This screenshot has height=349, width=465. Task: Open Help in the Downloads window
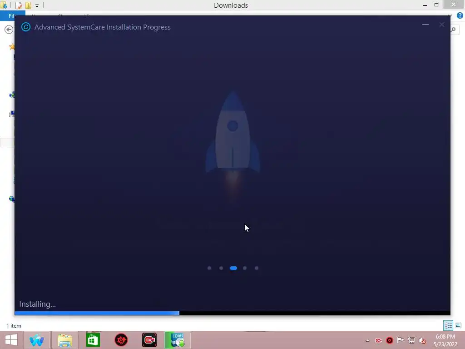pyautogui.click(x=460, y=16)
